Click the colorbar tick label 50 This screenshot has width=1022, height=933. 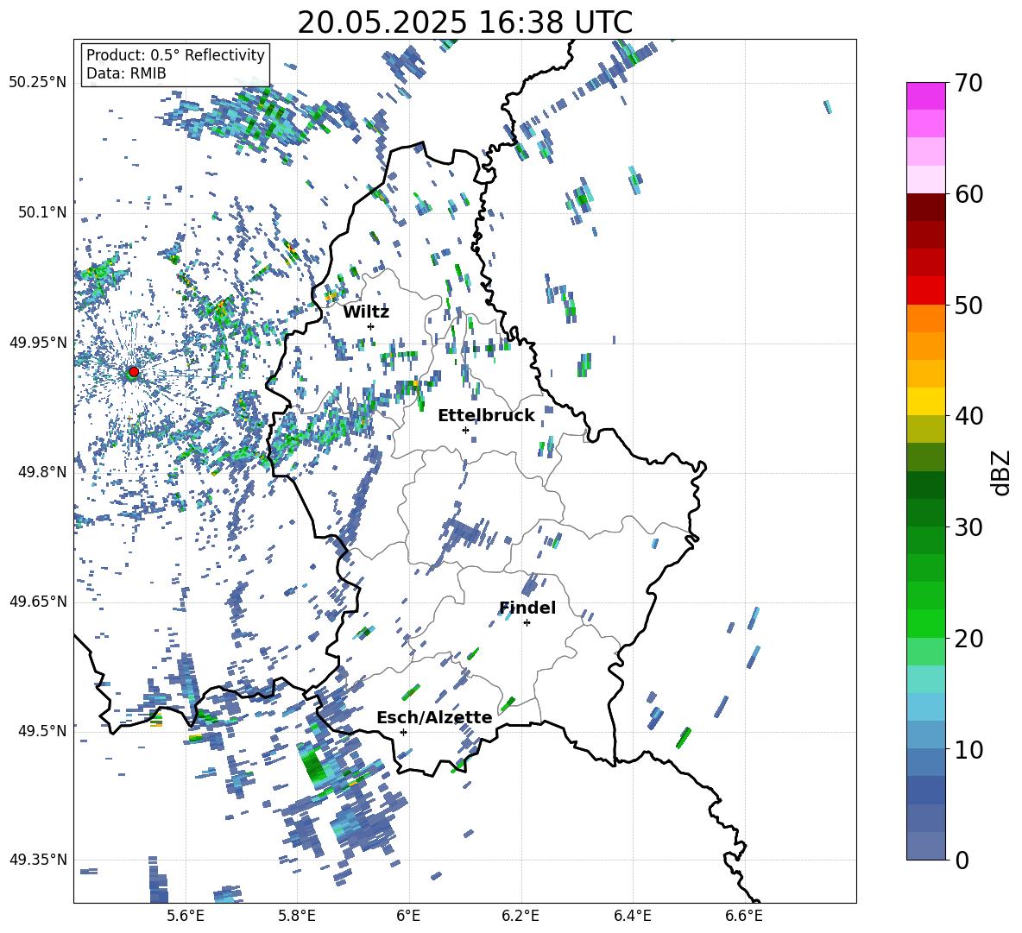click(968, 306)
